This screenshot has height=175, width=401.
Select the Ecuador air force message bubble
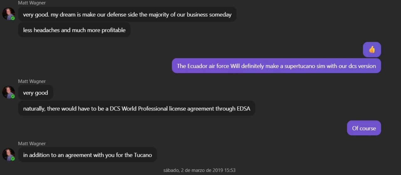[276, 66]
